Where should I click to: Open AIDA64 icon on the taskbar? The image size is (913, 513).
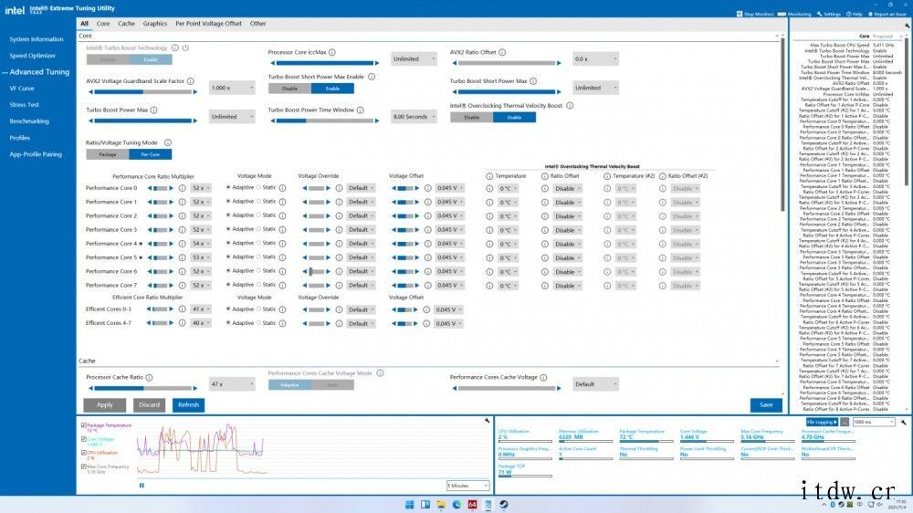pyautogui.click(x=472, y=504)
